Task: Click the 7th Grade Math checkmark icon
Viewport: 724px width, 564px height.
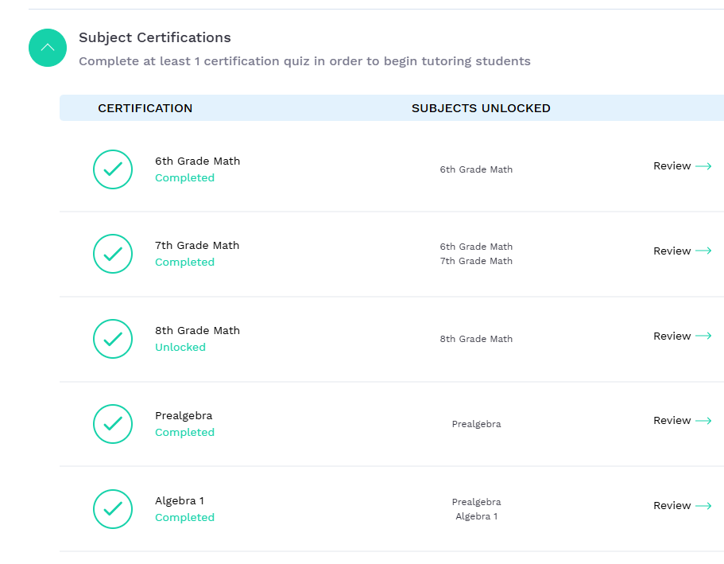Action: 113,254
